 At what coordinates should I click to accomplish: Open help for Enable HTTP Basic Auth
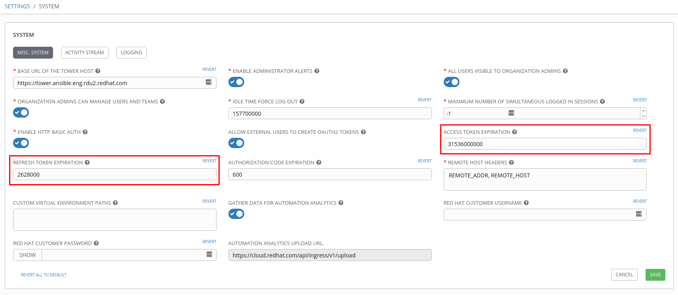pyautogui.click(x=85, y=132)
